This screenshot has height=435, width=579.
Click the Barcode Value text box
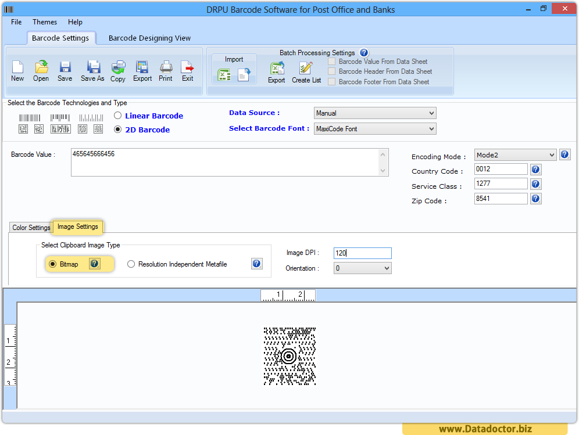pyautogui.click(x=225, y=163)
